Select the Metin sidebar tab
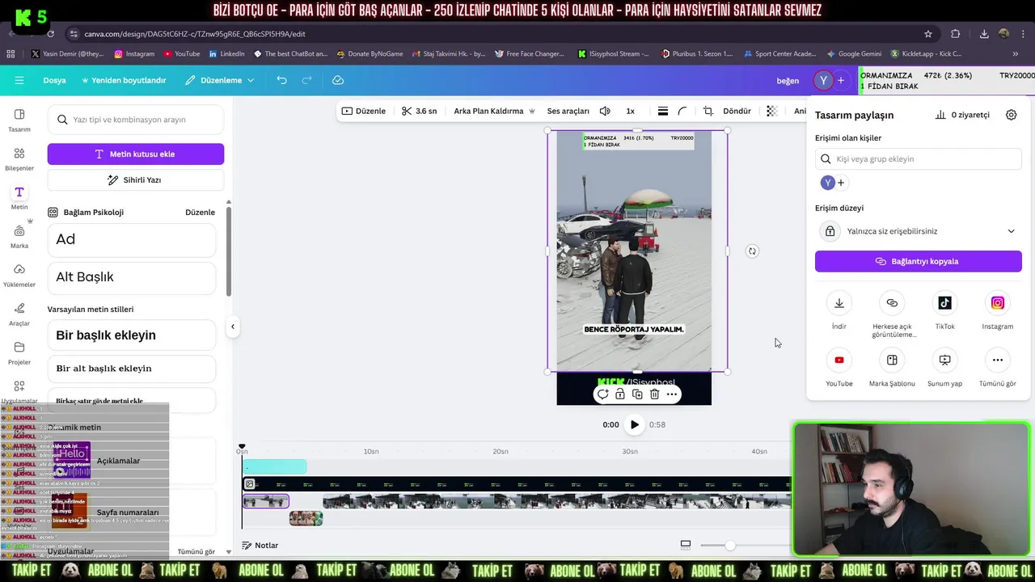The height and width of the screenshot is (582, 1035). click(19, 197)
